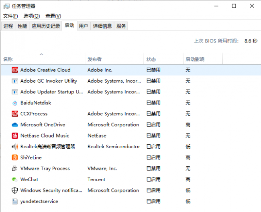
Task: Open the 查看(V) menu
Action: click(53, 16)
